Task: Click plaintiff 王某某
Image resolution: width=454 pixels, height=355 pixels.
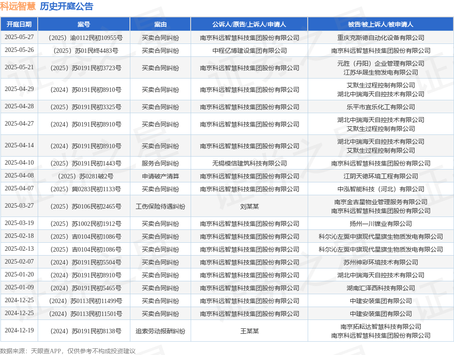Action: tap(249, 331)
